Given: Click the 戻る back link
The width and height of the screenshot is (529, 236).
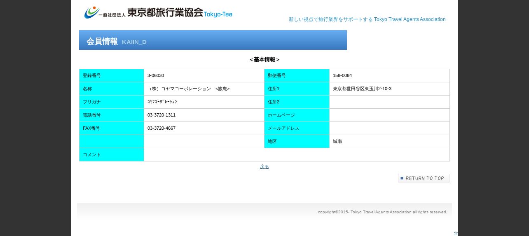Looking at the screenshot, I should (264, 166).
